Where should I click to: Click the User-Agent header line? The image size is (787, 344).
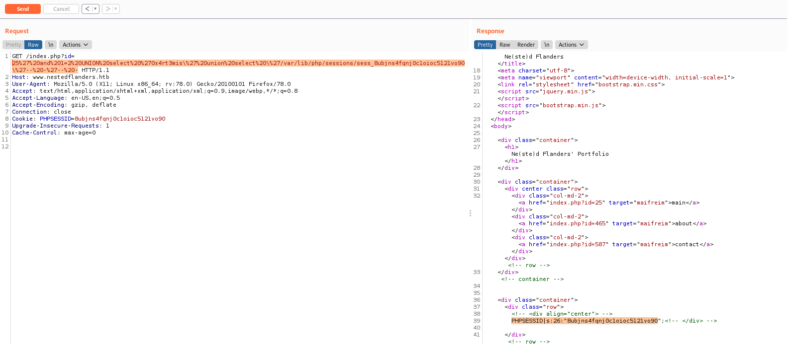pos(151,84)
